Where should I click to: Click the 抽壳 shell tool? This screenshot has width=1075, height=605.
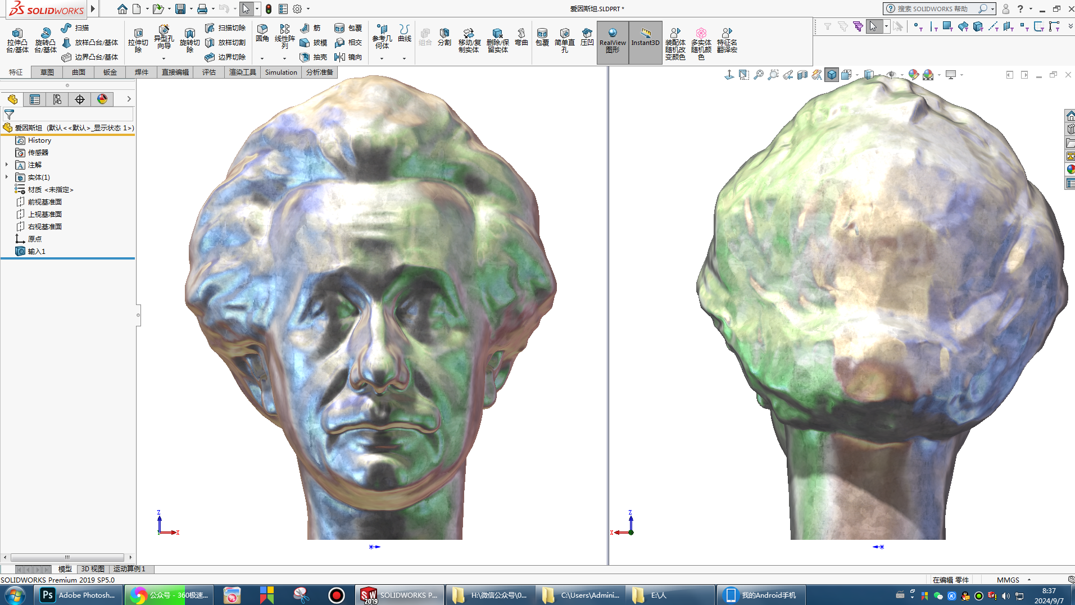[x=314, y=57]
